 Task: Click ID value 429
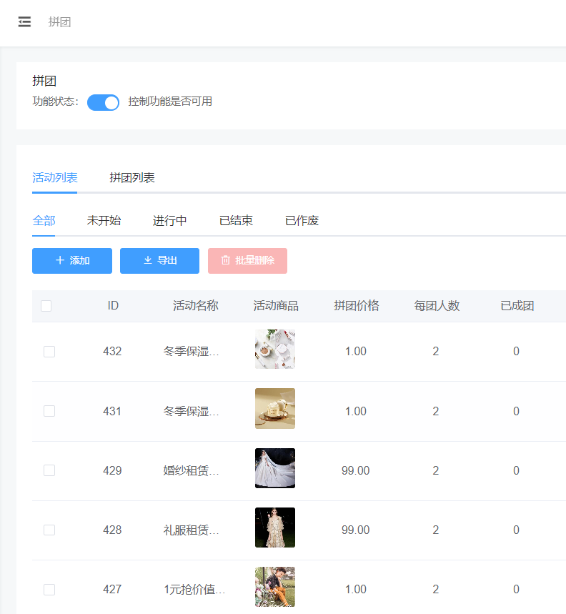coord(112,470)
